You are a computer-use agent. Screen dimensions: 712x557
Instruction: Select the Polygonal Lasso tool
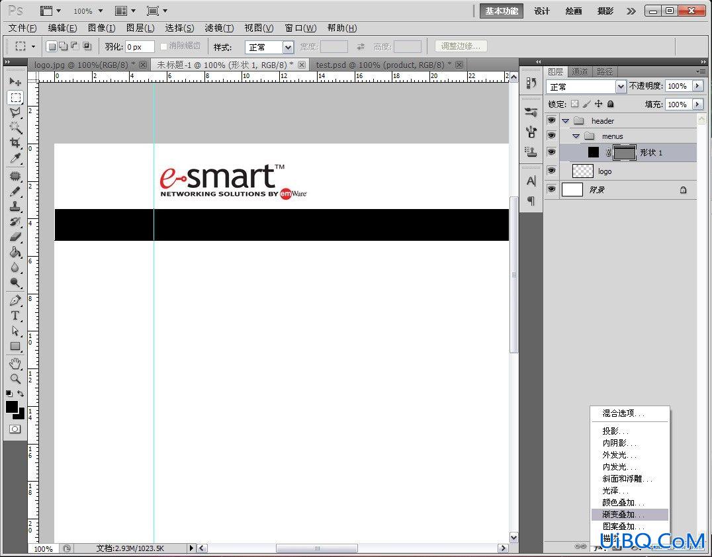(15, 112)
